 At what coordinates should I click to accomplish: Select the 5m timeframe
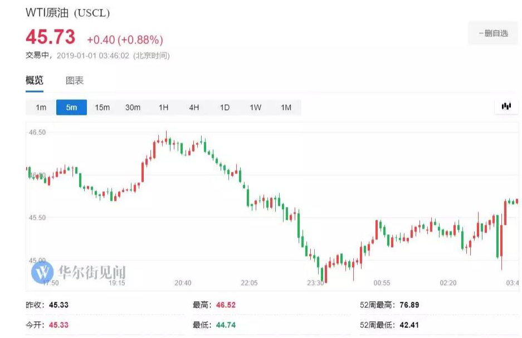(x=71, y=107)
